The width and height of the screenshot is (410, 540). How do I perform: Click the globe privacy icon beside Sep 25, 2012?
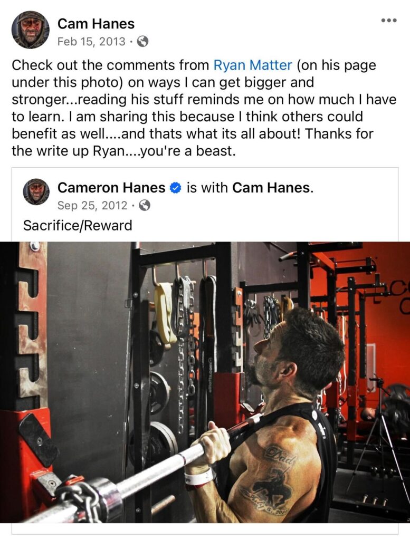[x=145, y=206]
